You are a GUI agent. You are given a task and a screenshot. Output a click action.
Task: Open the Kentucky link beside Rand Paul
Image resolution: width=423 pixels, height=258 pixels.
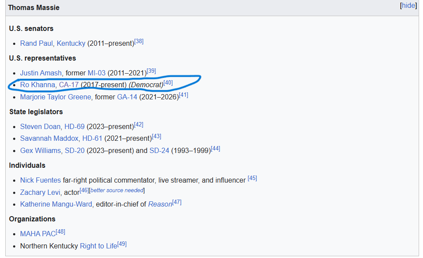71,43
